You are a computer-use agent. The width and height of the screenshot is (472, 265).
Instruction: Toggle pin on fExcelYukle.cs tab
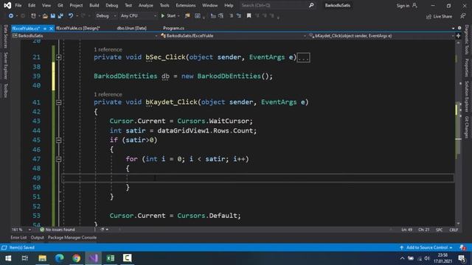click(45, 29)
